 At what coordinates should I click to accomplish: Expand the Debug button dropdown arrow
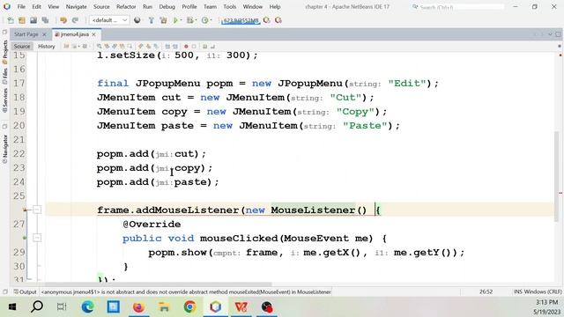[x=196, y=20]
